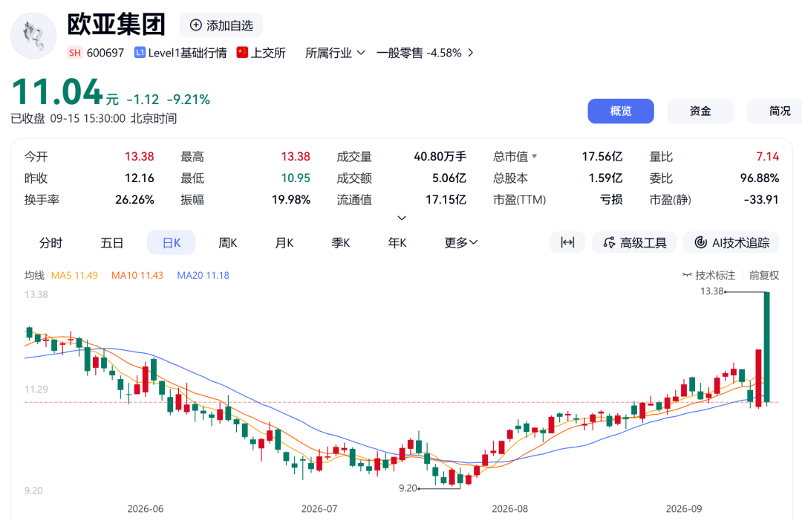Screen dimensions: 802x521
Task: Click the L1 Level1基础行情 icon
Action: click(x=140, y=53)
